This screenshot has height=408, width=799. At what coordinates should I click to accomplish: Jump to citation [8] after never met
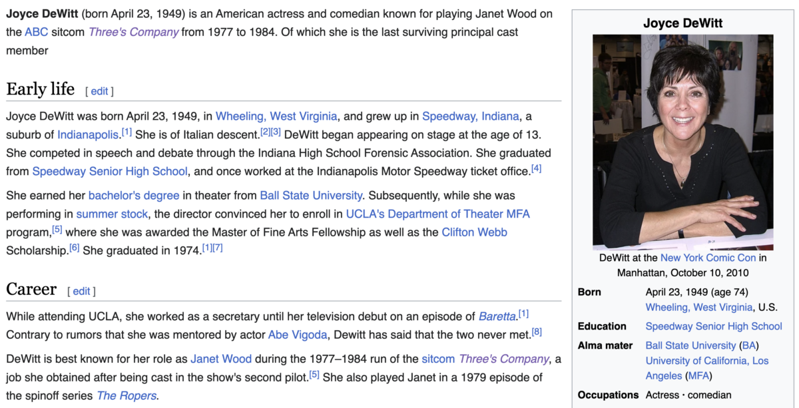[x=537, y=331]
